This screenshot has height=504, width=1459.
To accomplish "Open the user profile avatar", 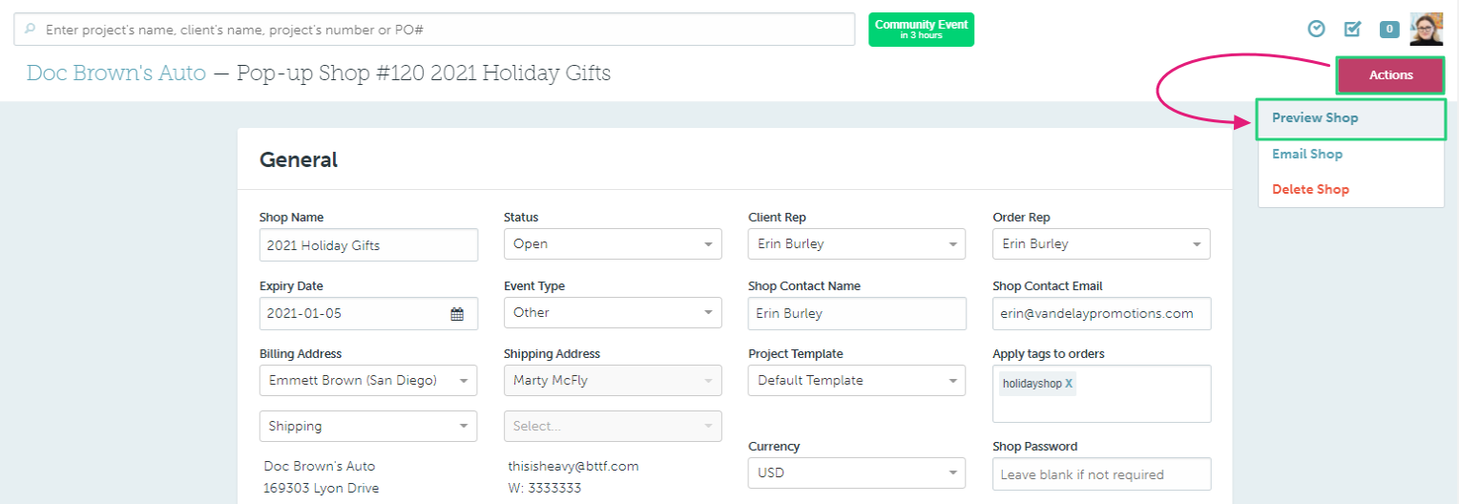I will click(1426, 29).
